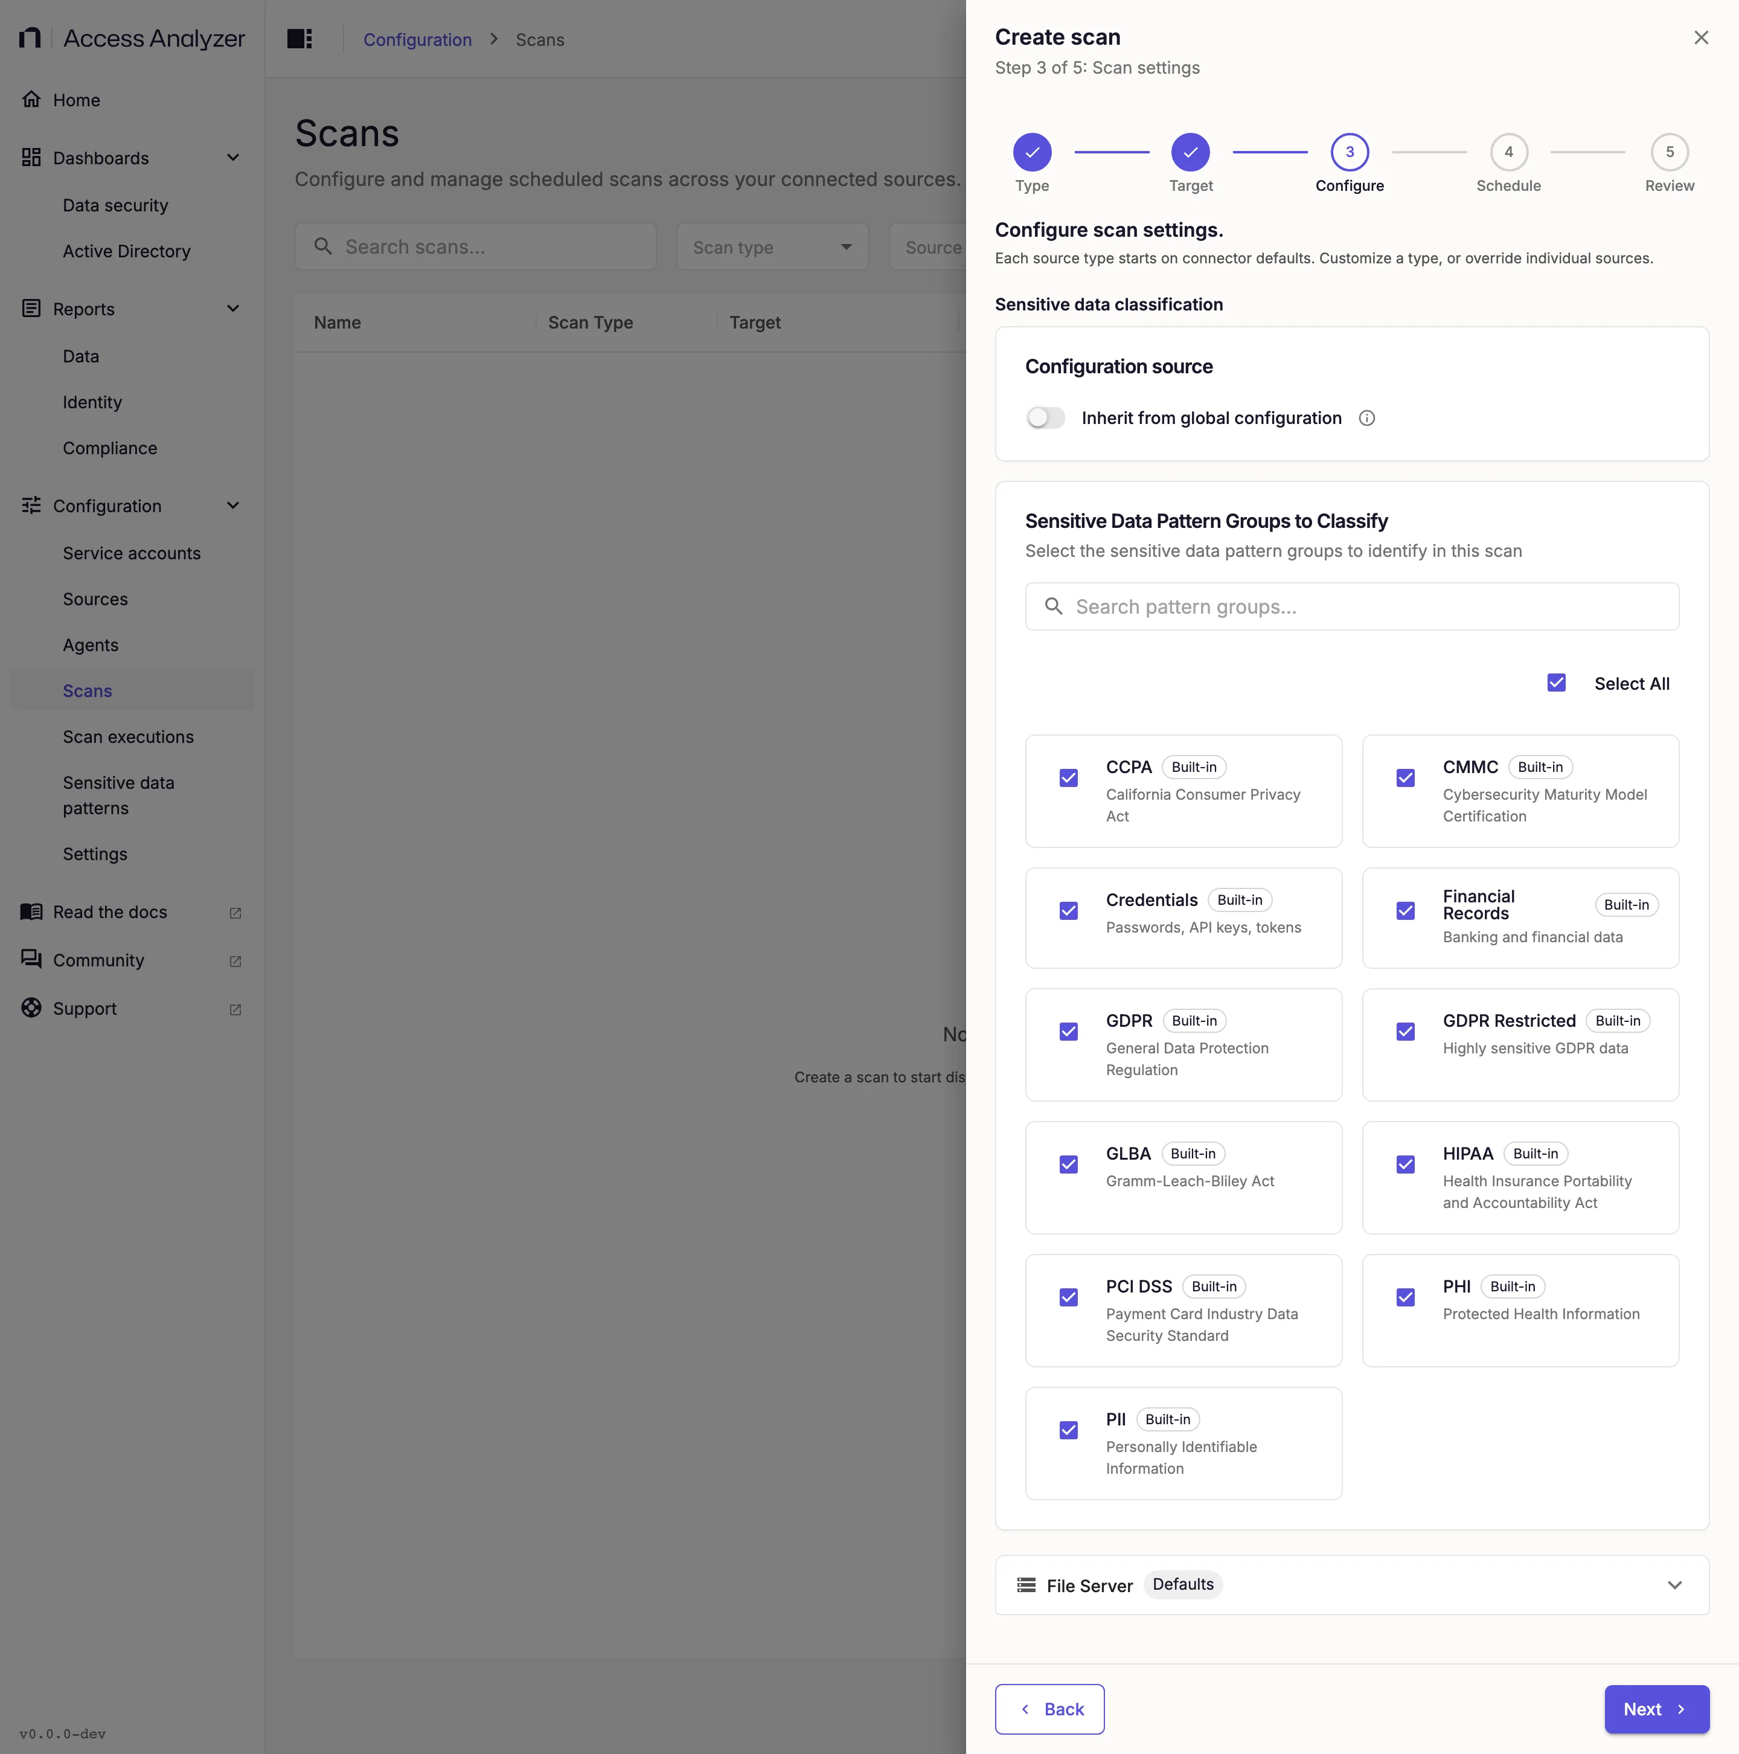Uncheck the Credentials pattern group

[1068, 911]
